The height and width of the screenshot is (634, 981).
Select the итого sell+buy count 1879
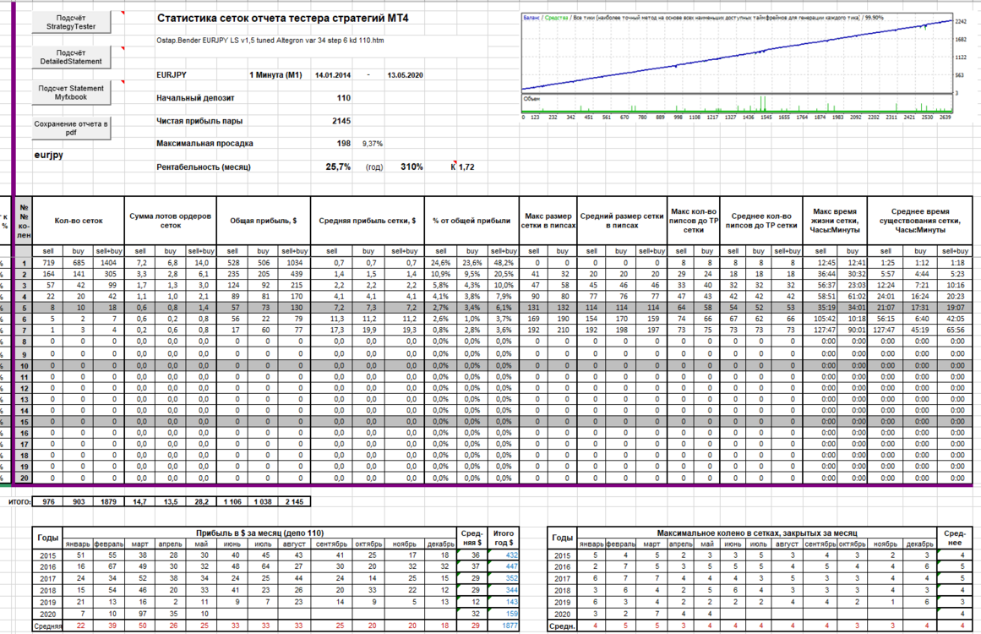(x=108, y=502)
